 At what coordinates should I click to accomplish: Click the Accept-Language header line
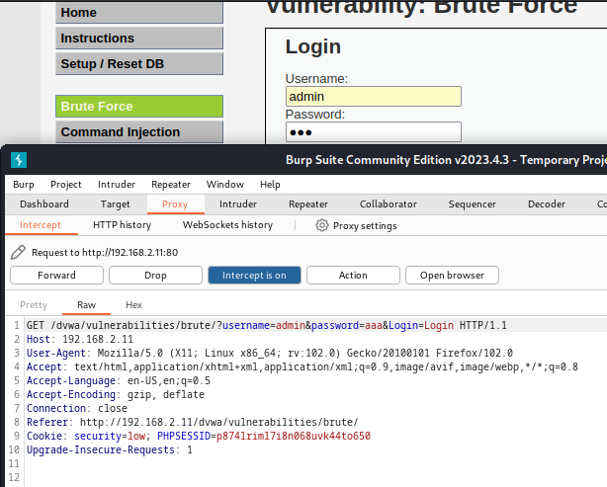pos(119,380)
